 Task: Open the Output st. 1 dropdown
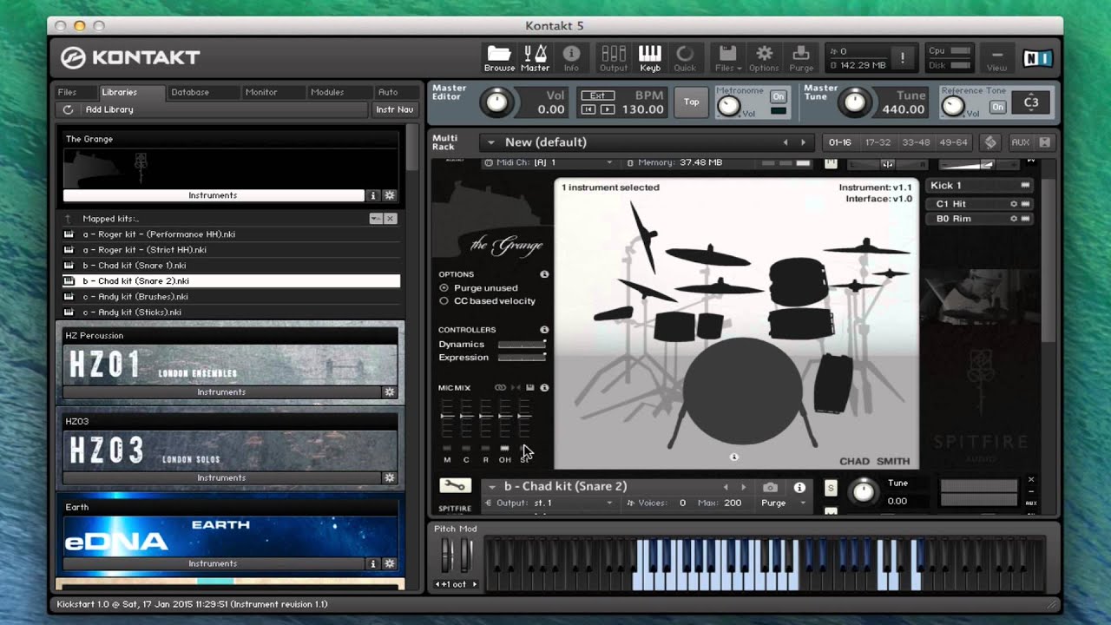(x=549, y=503)
